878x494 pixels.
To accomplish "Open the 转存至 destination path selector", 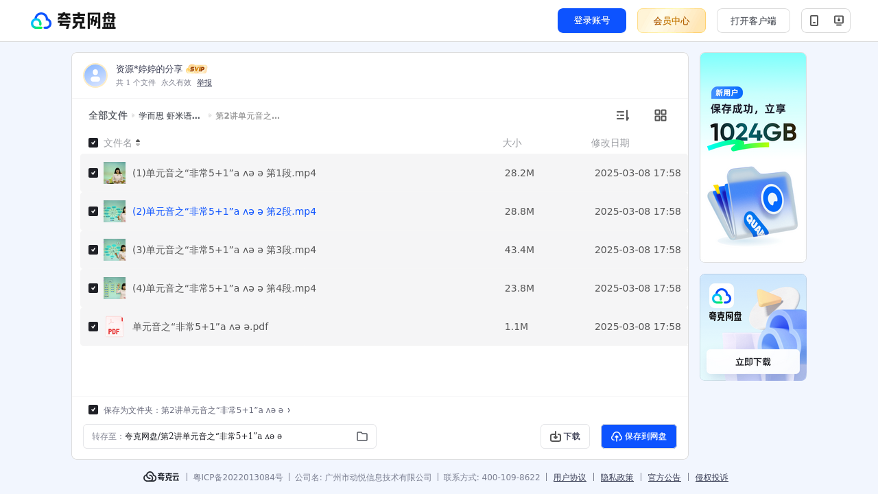I will point(230,436).
